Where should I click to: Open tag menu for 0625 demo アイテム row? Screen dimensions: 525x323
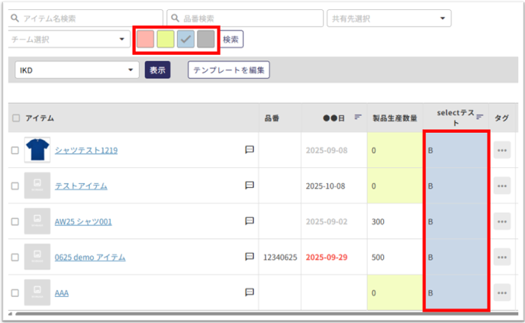(x=502, y=257)
